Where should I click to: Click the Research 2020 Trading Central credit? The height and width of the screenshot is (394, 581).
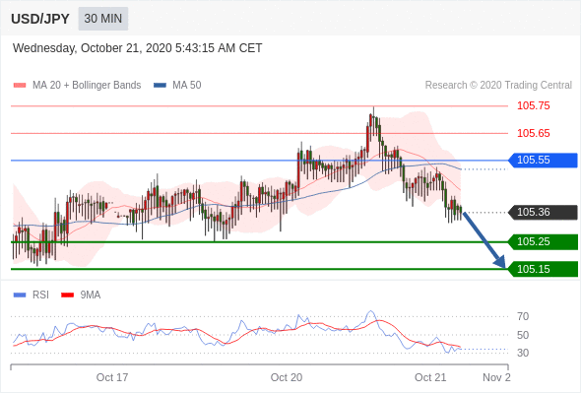498,86
